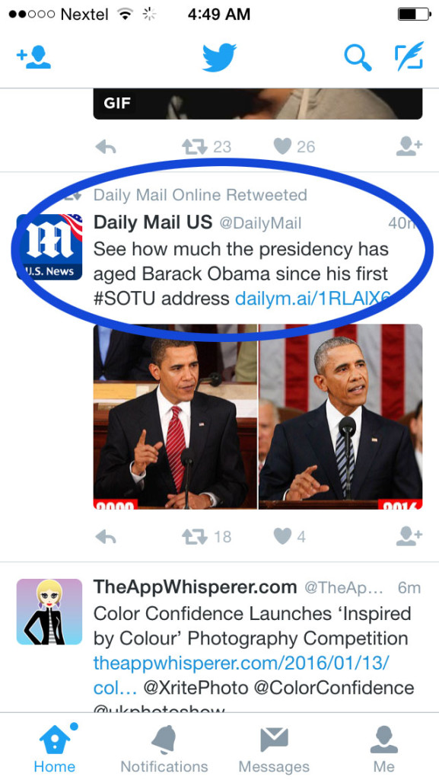Tap the add contact icon in header
Screen dimensions: 439x780
point(33,56)
